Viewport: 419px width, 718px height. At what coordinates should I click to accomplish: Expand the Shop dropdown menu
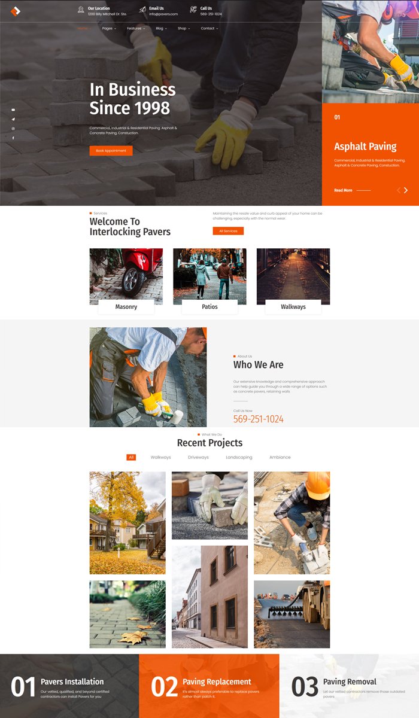[x=184, y=28]
